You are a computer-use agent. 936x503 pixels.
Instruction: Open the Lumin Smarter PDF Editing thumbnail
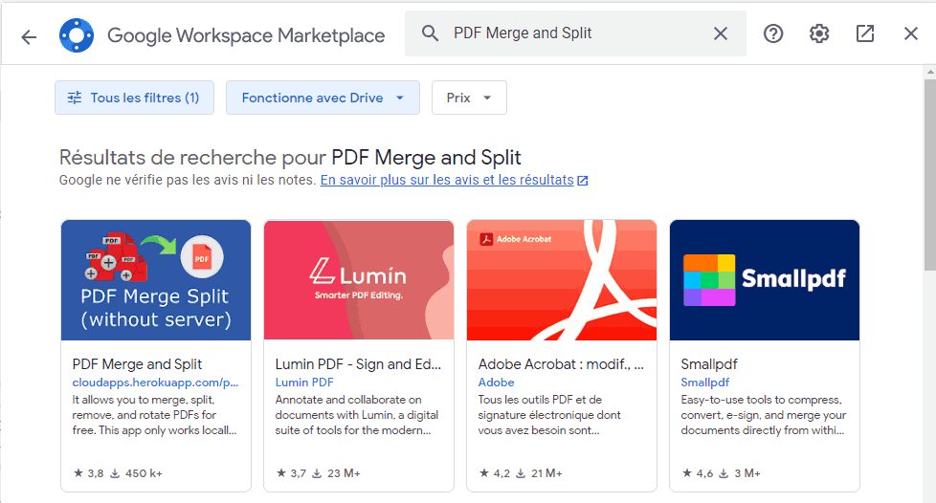[359, 280]
